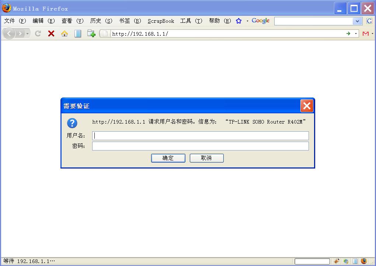Stop loading with the red X

(x=51, y=33)
